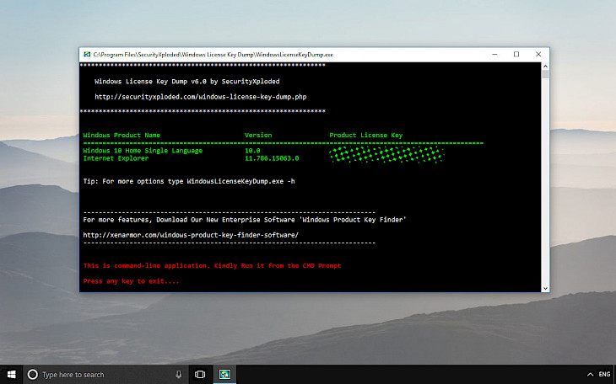
Task: Click the obscured product license key value
Action: point(386,155)
